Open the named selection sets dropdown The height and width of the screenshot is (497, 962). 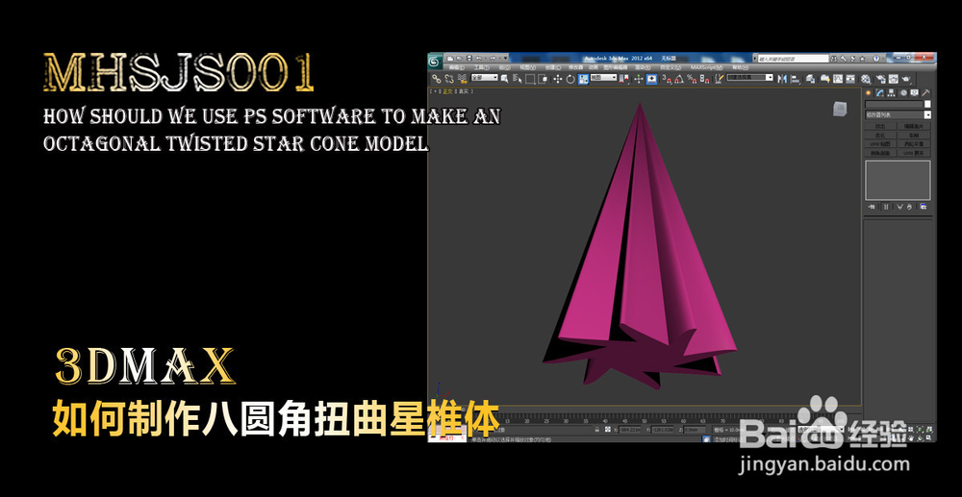click(x=749, y=77)
